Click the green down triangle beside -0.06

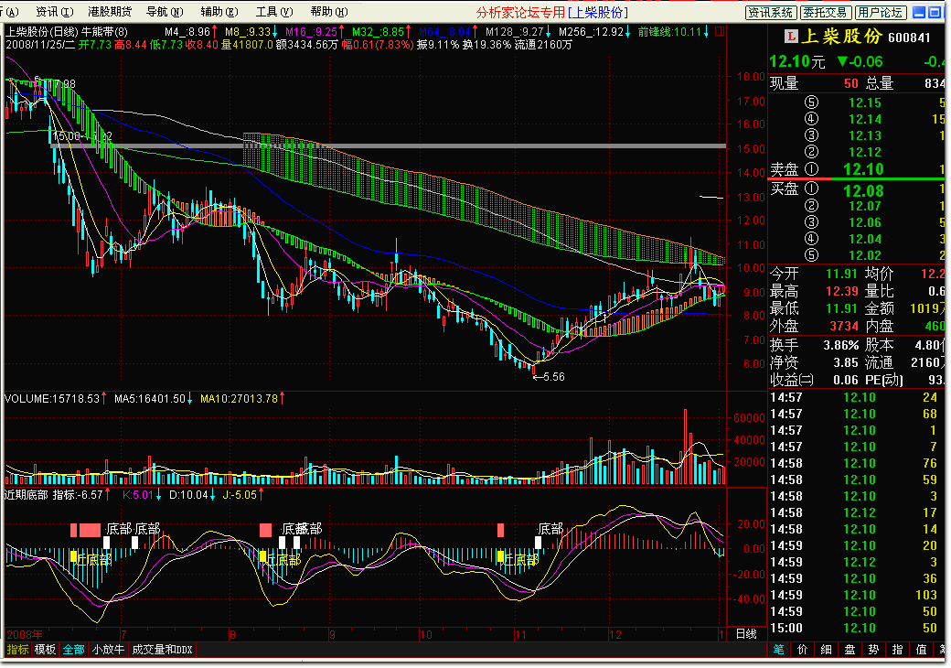tap(842, 61)
